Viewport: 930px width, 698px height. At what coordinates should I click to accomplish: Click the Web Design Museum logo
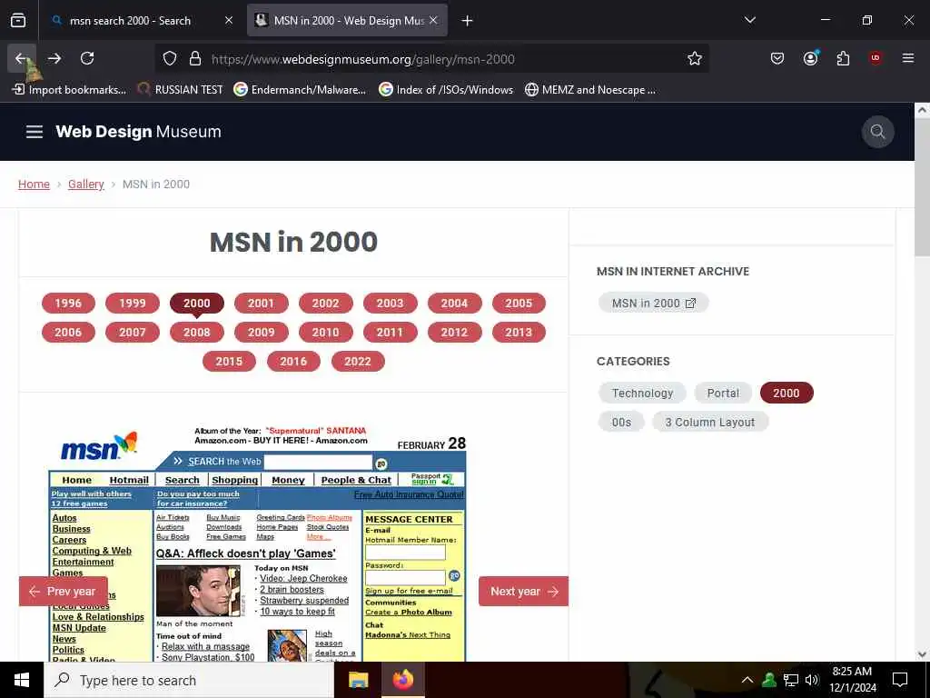pos(138,132)
